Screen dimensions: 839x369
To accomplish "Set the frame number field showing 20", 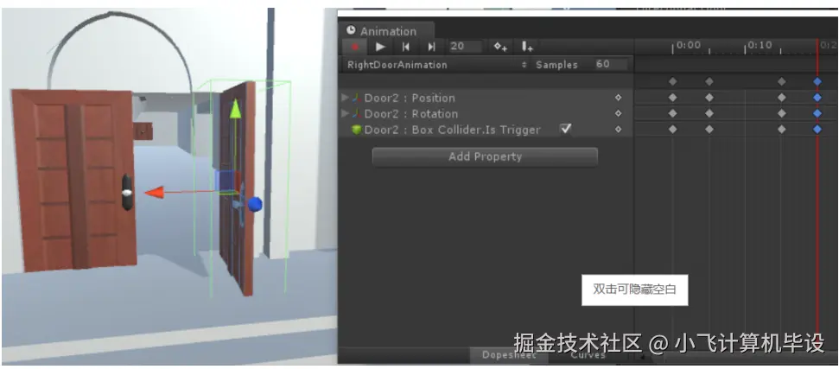I will [x=465, y=47].
